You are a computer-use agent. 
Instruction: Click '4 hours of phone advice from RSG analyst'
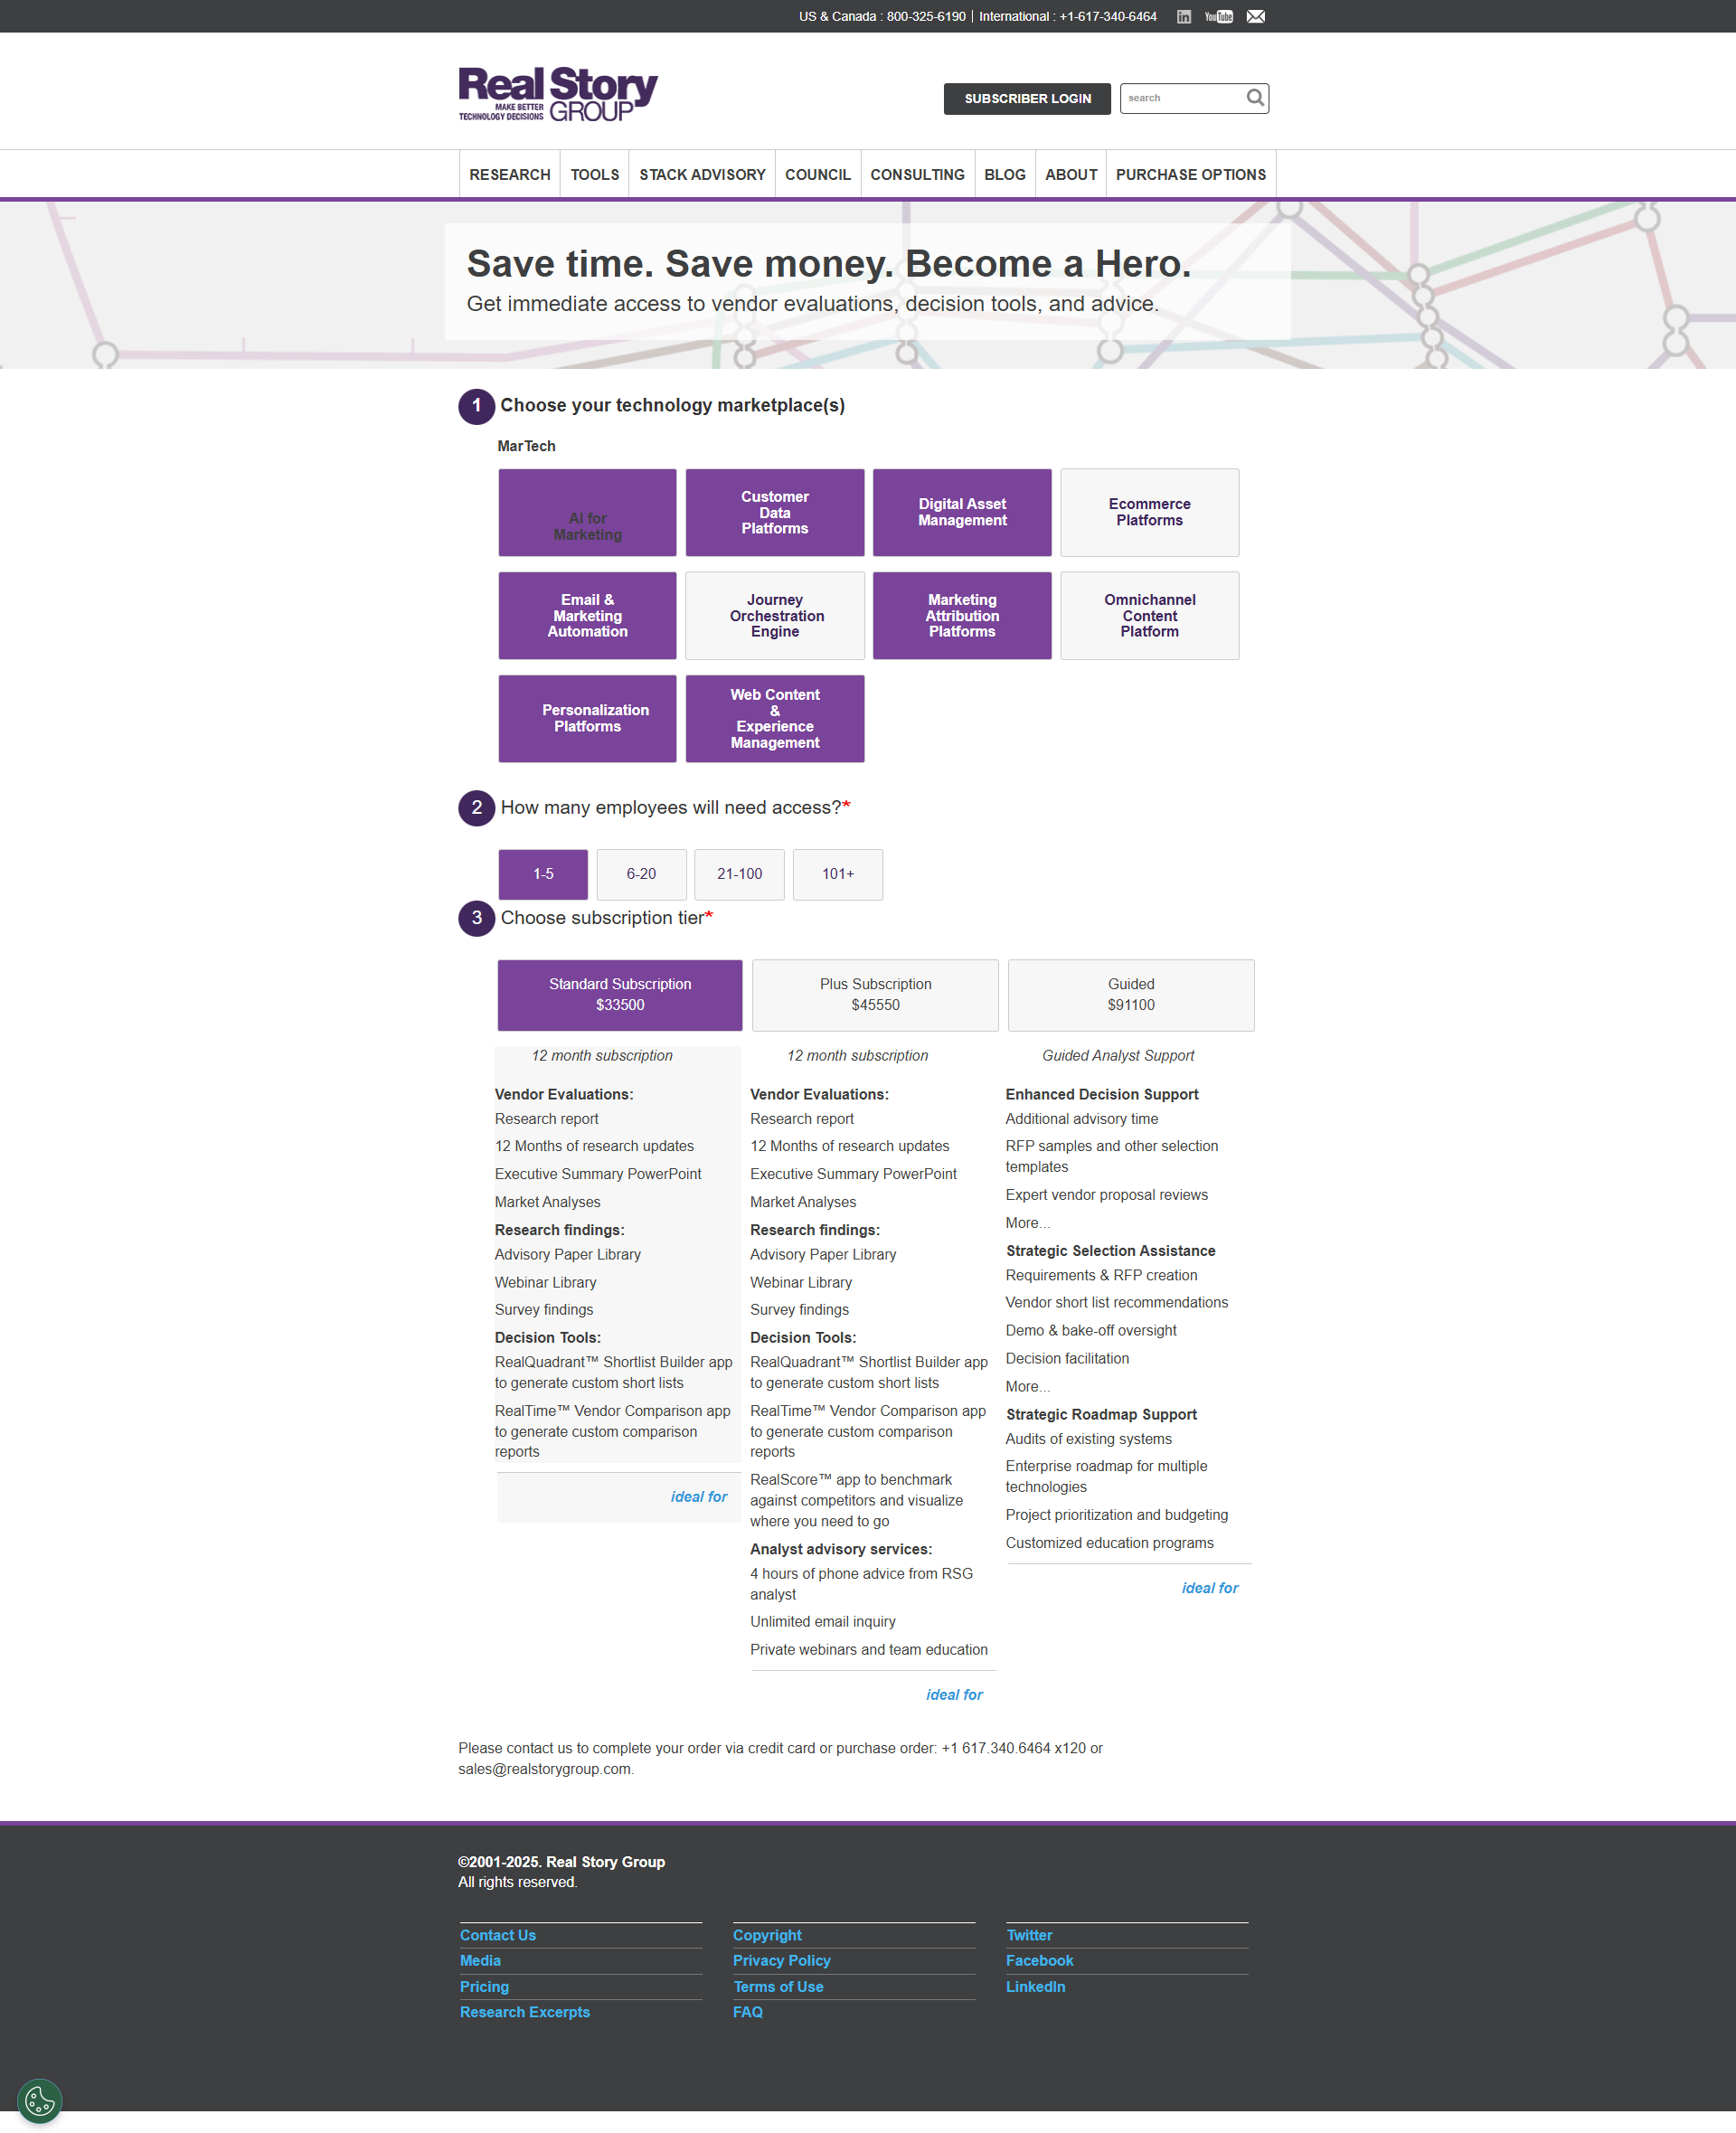(x=861, y=1583)
